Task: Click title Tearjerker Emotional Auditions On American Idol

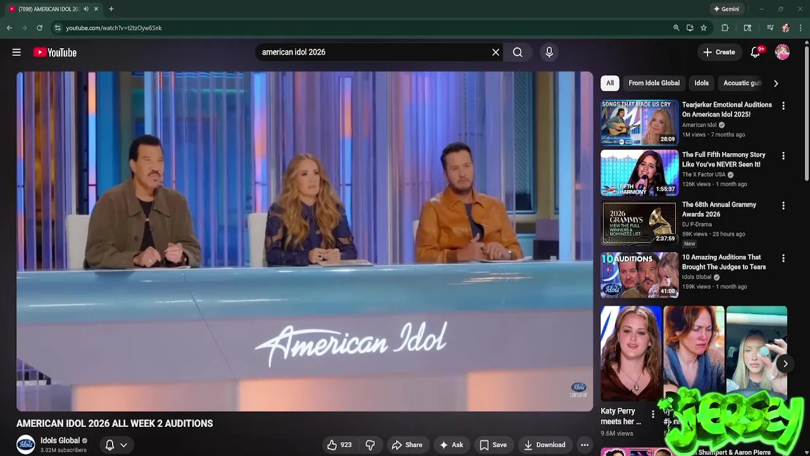Action: (726, 110)
